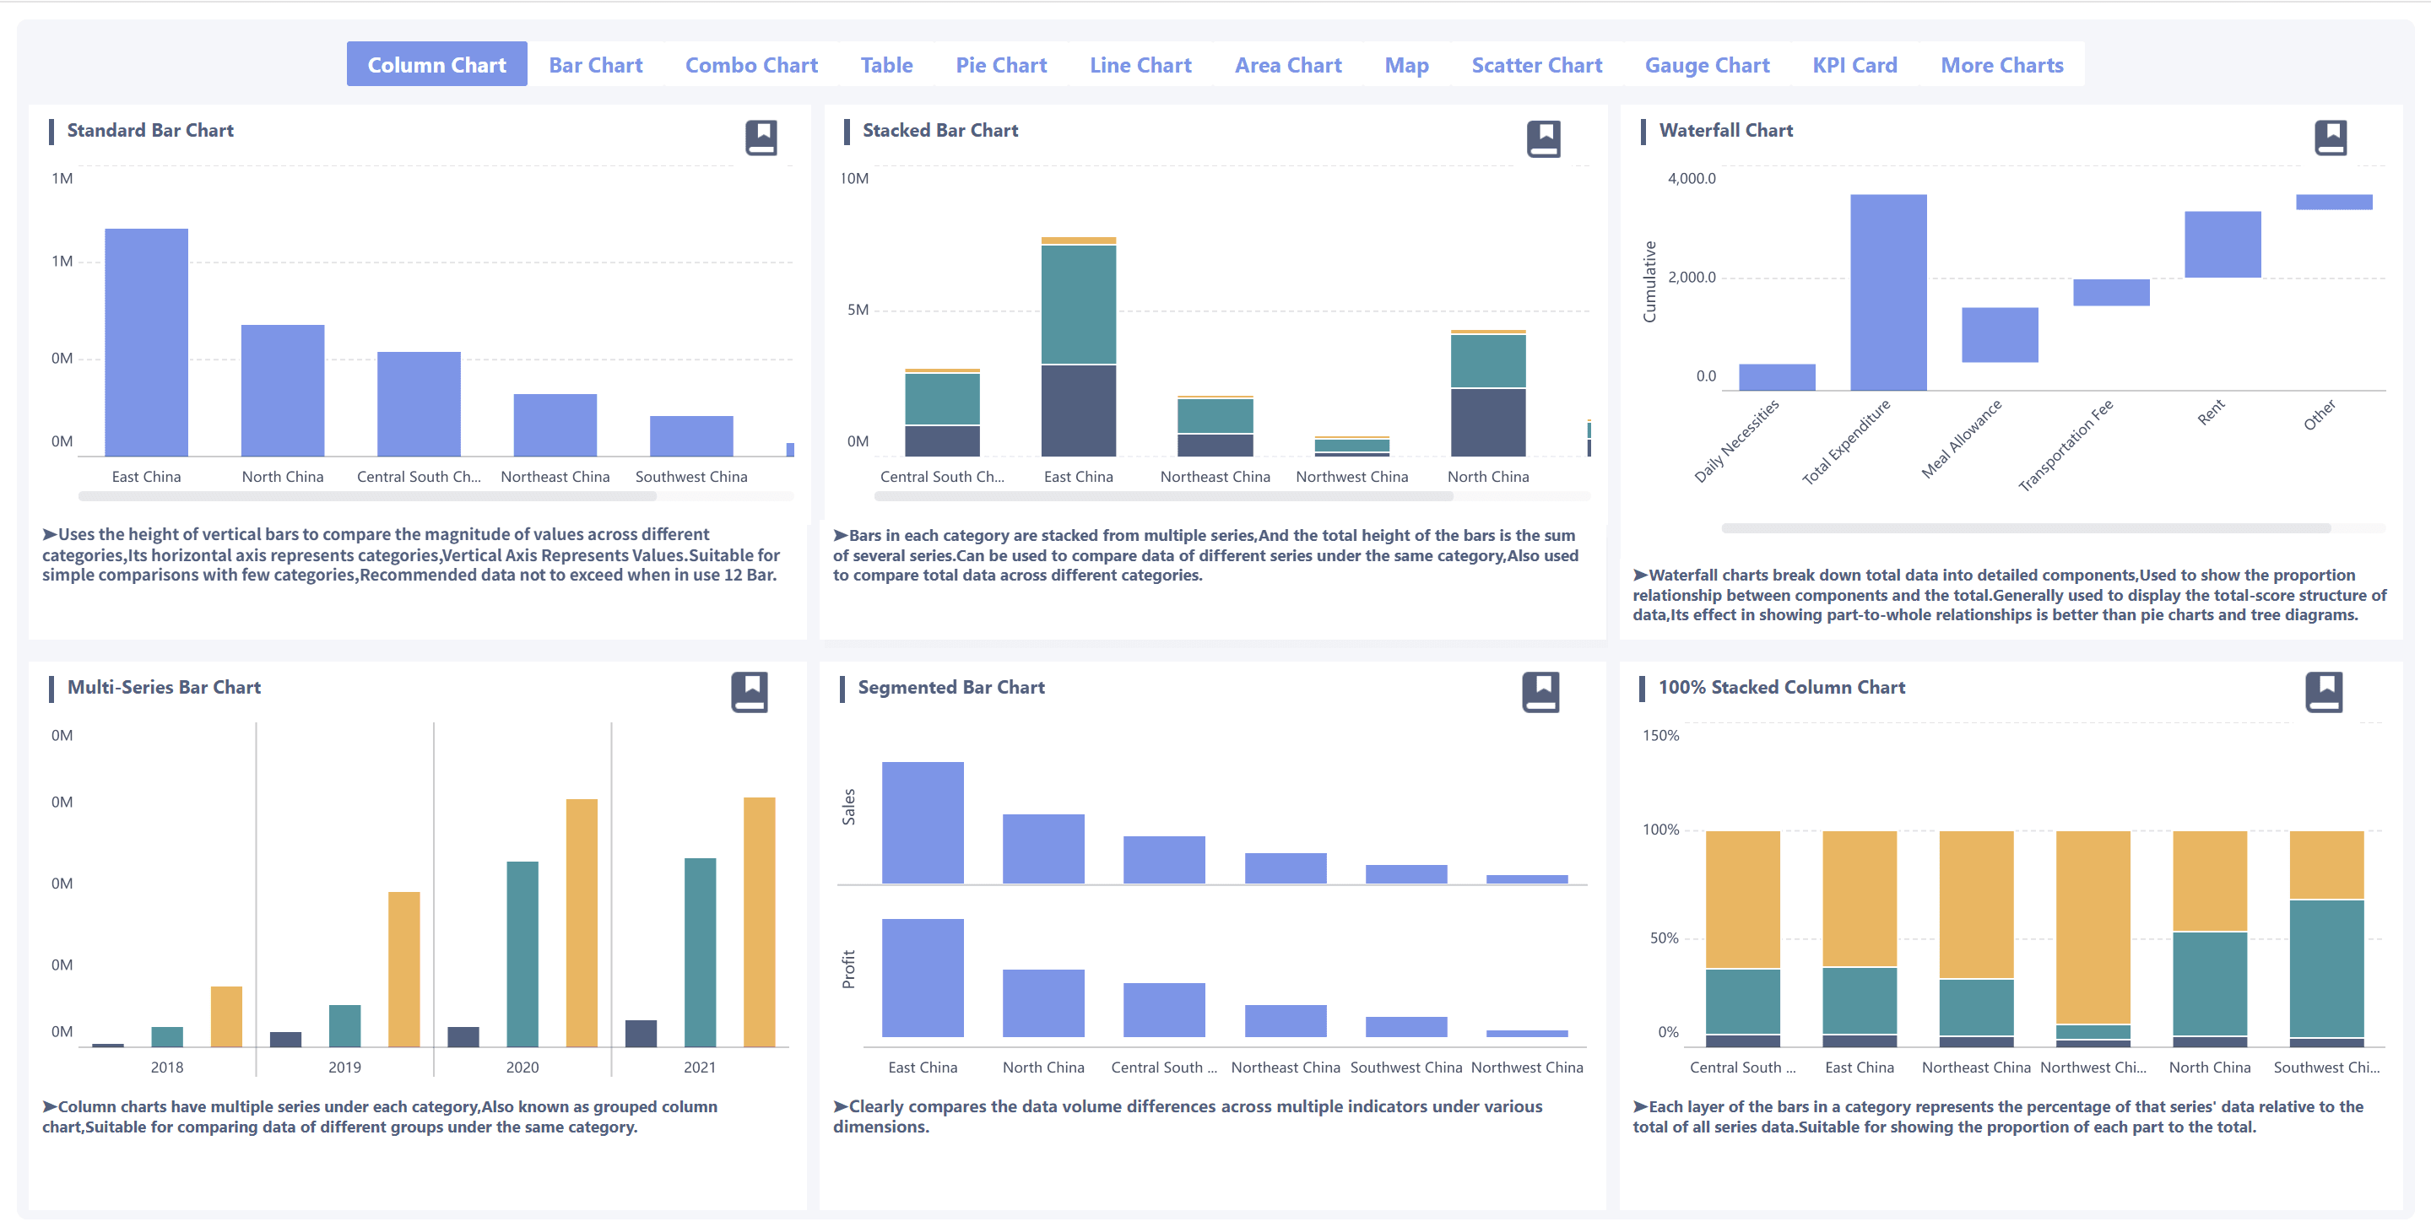Switch to the Combo Chart tab
The image size is (2431, 1227).
pos(751,64)
